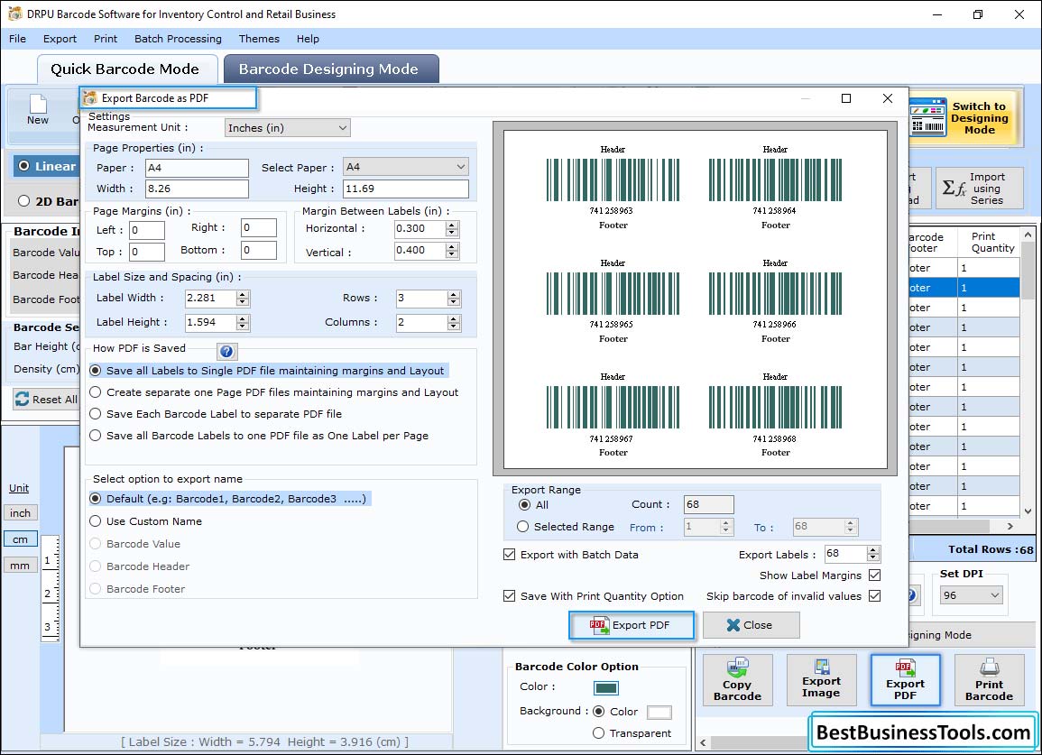Select Save Each Barcode Label to separate PDF
The image size is (1042, 755).
pos(95,414)
